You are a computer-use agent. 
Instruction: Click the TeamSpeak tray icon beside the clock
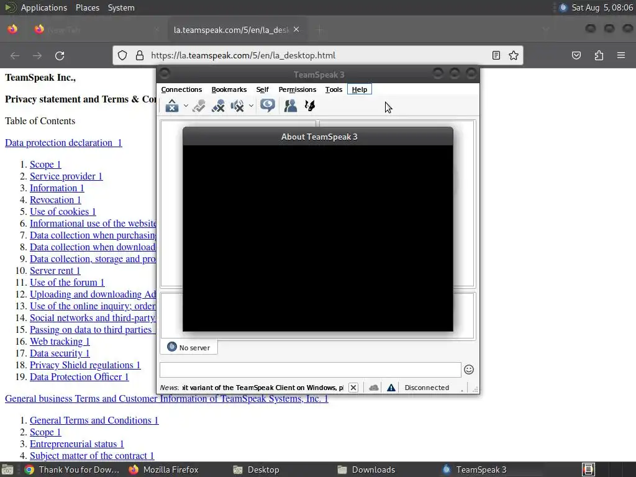point(563,7)
